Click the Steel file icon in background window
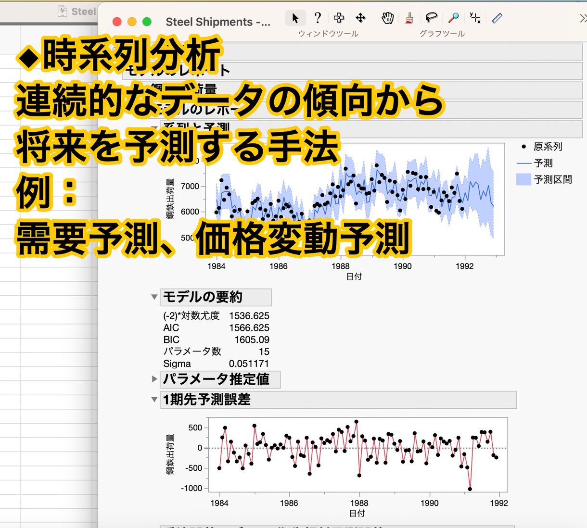Image resolution: width=587 pixels, height=528 pixels. pos(62,11)
